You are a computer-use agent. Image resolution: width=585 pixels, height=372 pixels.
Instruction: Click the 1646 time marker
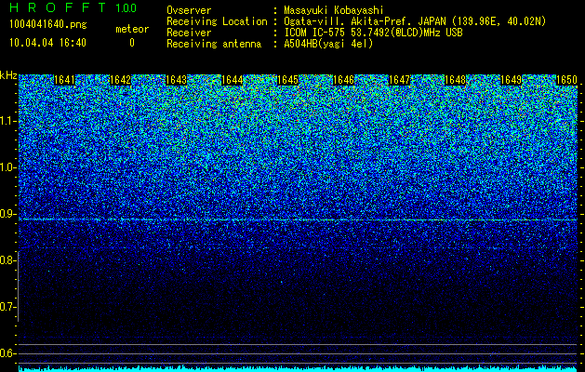pyautogui.click(x=343, y=80)
